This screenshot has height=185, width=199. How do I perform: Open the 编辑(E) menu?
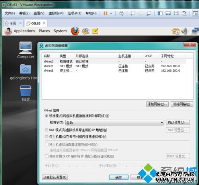24,13
